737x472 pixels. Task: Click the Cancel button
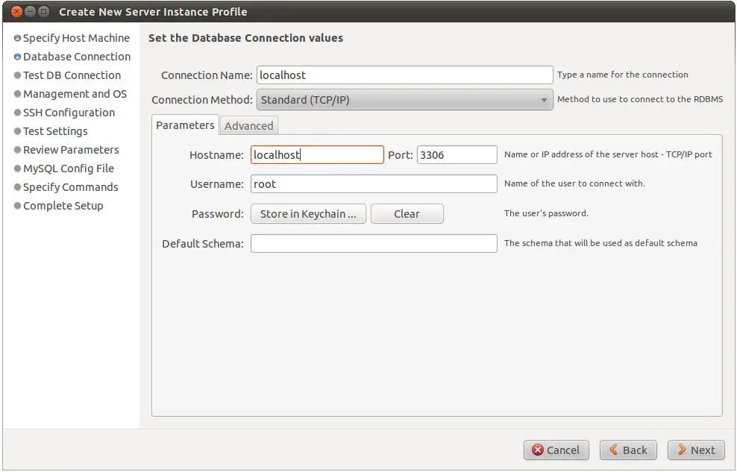pos(556,450)
